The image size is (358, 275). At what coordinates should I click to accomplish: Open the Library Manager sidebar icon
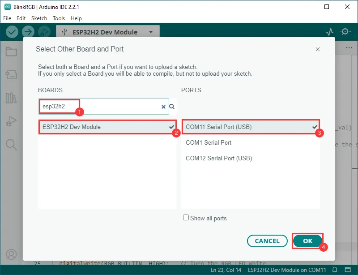click(x=11, y=98)
